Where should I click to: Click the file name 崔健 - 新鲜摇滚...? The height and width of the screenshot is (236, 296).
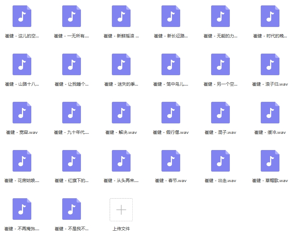[x=121, y=36]
